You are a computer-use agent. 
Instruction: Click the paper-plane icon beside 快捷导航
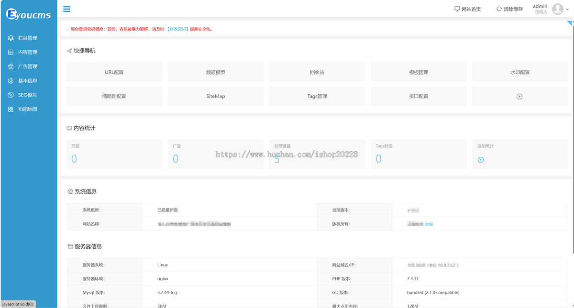click(69, 51)
